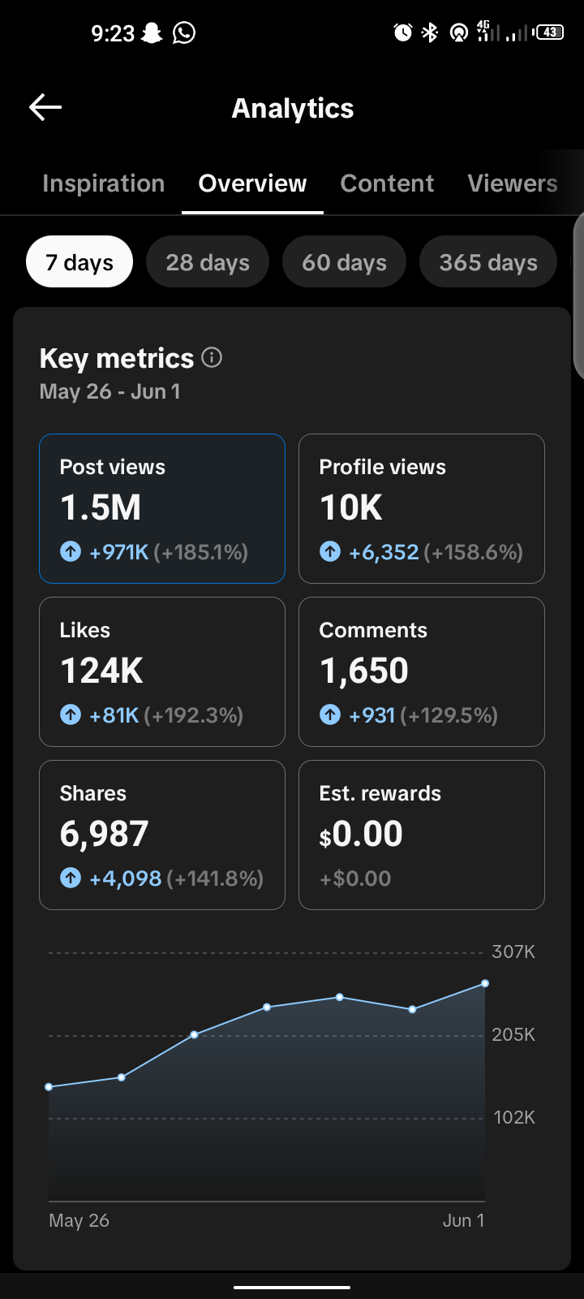Viewport: 584px width, 1299px height.
Task: Tap the battery indicator icon
Action: (x=549, y=32)
